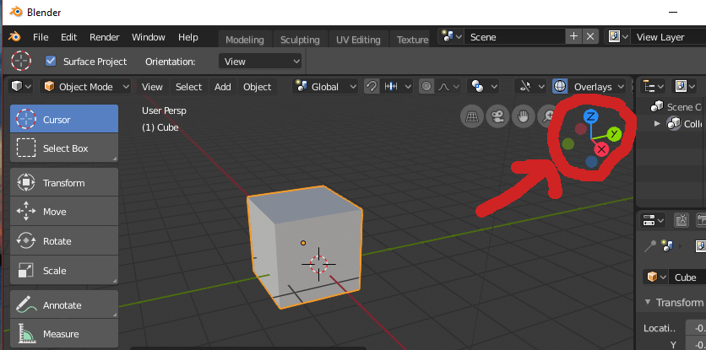Screen dimensions: 706x350
Task: Activate the Measure tool
Action: 64,334
